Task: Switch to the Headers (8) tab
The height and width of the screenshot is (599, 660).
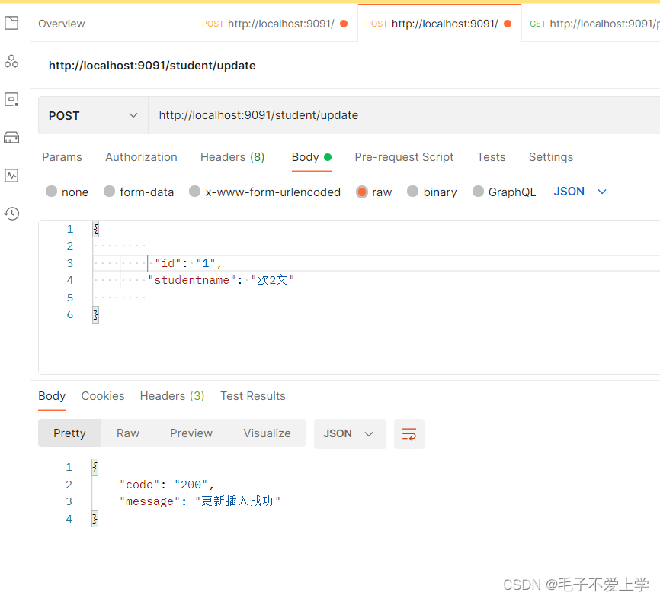Action: (232, 157)
